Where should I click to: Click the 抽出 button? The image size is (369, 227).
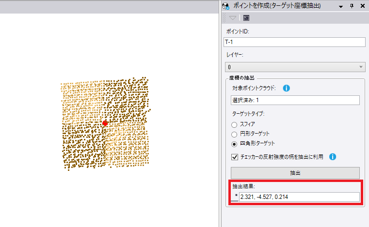click(x=295, y=173)
